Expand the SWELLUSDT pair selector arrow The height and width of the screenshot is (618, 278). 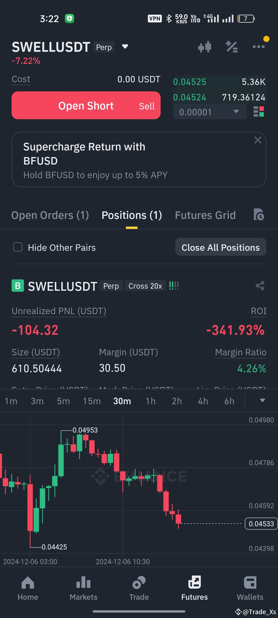(125, 47)
